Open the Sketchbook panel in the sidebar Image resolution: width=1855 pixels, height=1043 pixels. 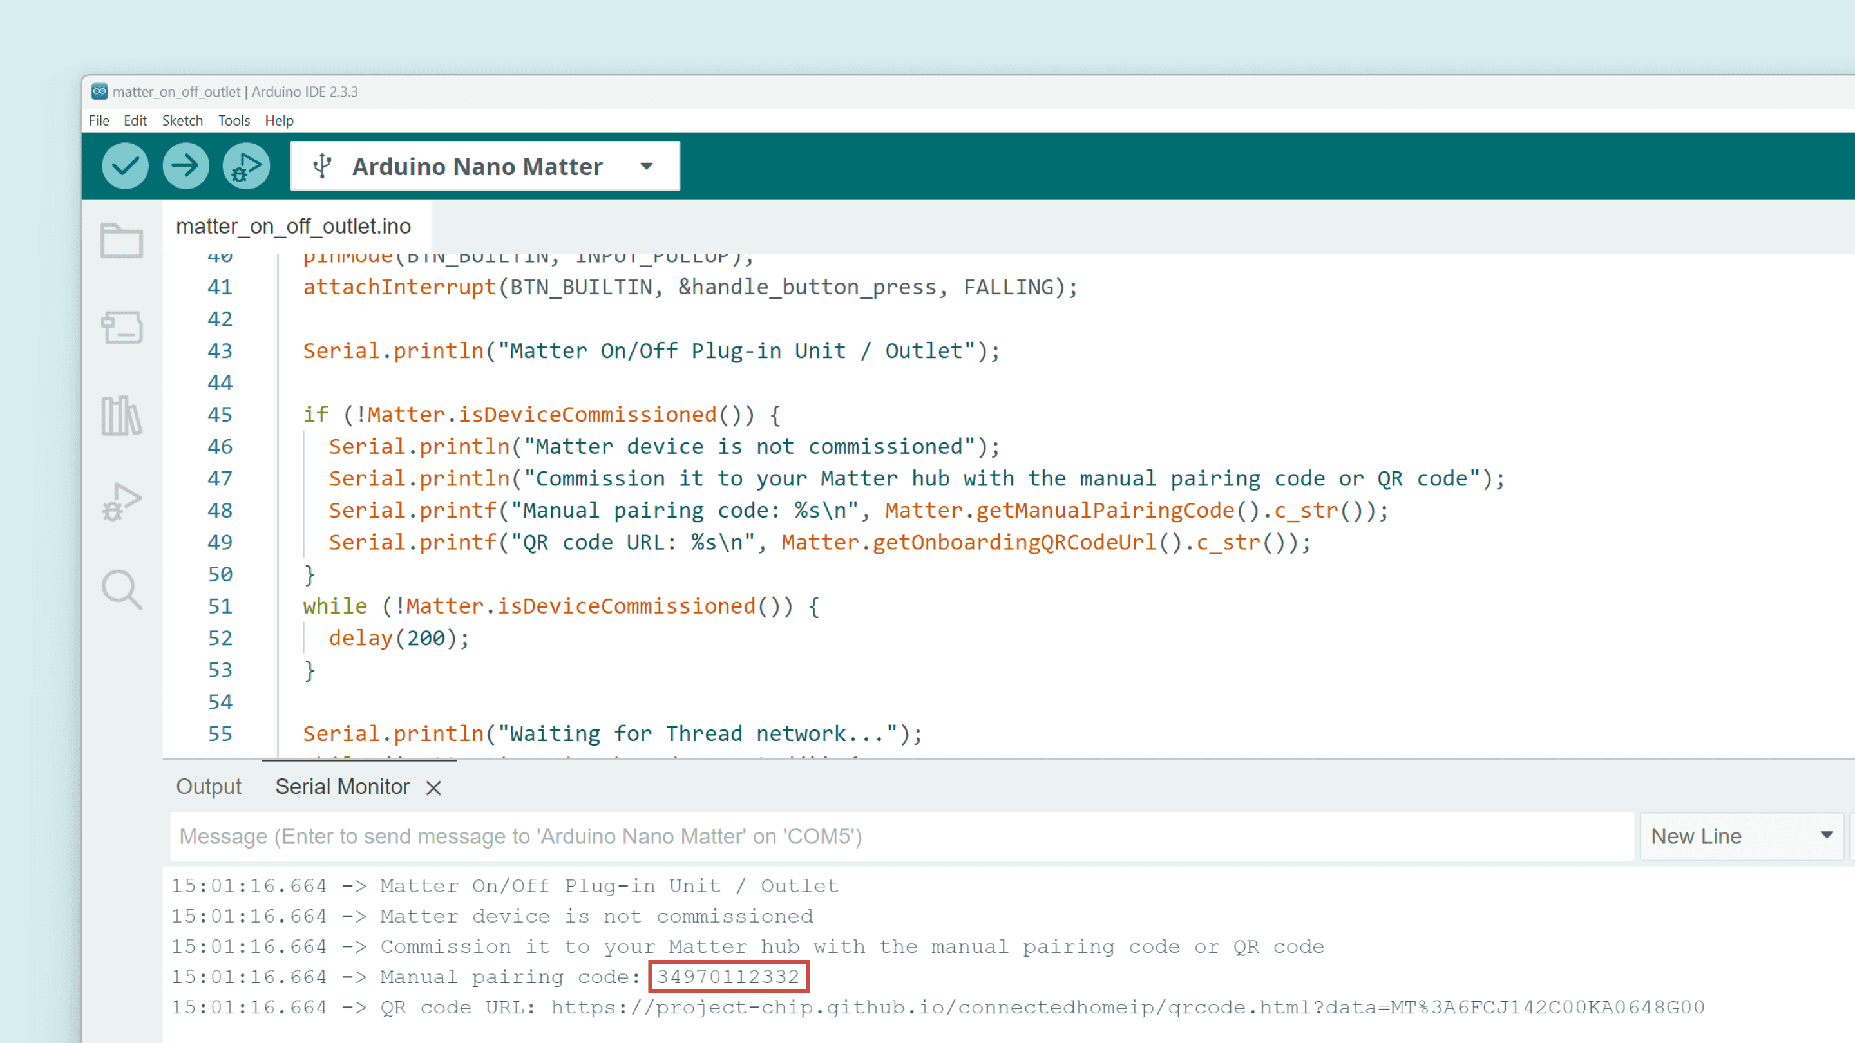coord(122,241)
